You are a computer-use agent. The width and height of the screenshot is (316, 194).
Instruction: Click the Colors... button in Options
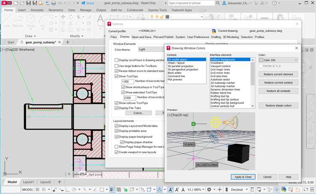click(x=139, y=113)
